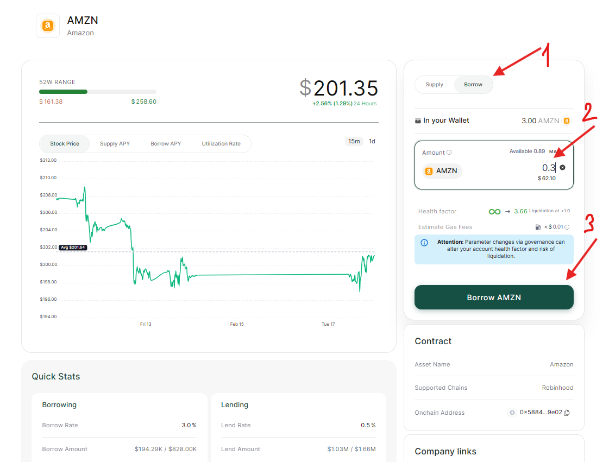Click the Ethereum chain icon by onchain address

(x=512, y=413)
